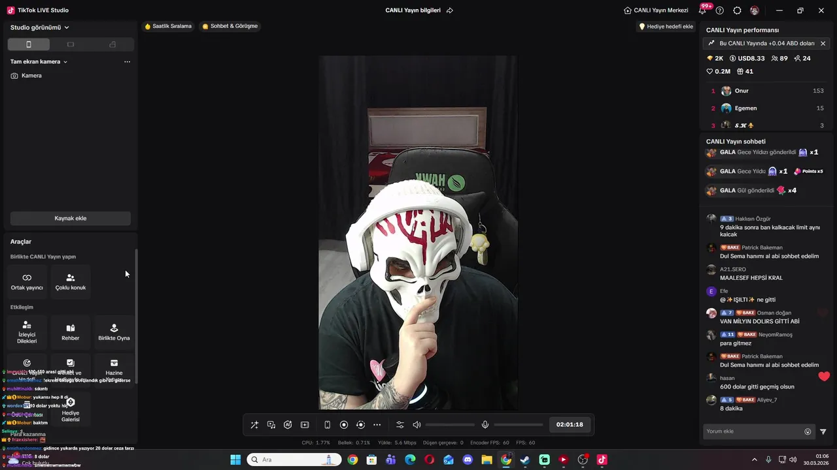Click the red heart in chat
This screenshot has width=837, height=470.
pyautogui.click(x=824, y=376)
